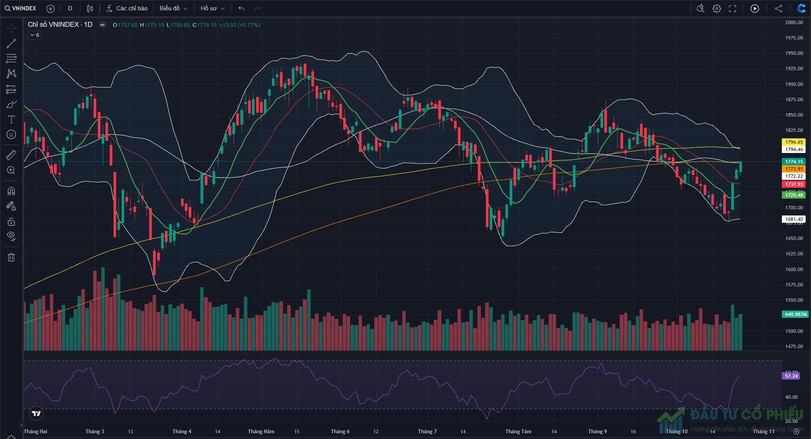811x439 pixels.
Task: Select the brush drawing tool
Action: (x=11, y=104)
